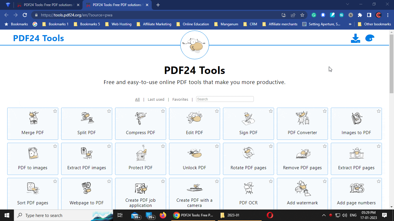Open the notification center icon
The image size is (394, 221).
(384, 215)
